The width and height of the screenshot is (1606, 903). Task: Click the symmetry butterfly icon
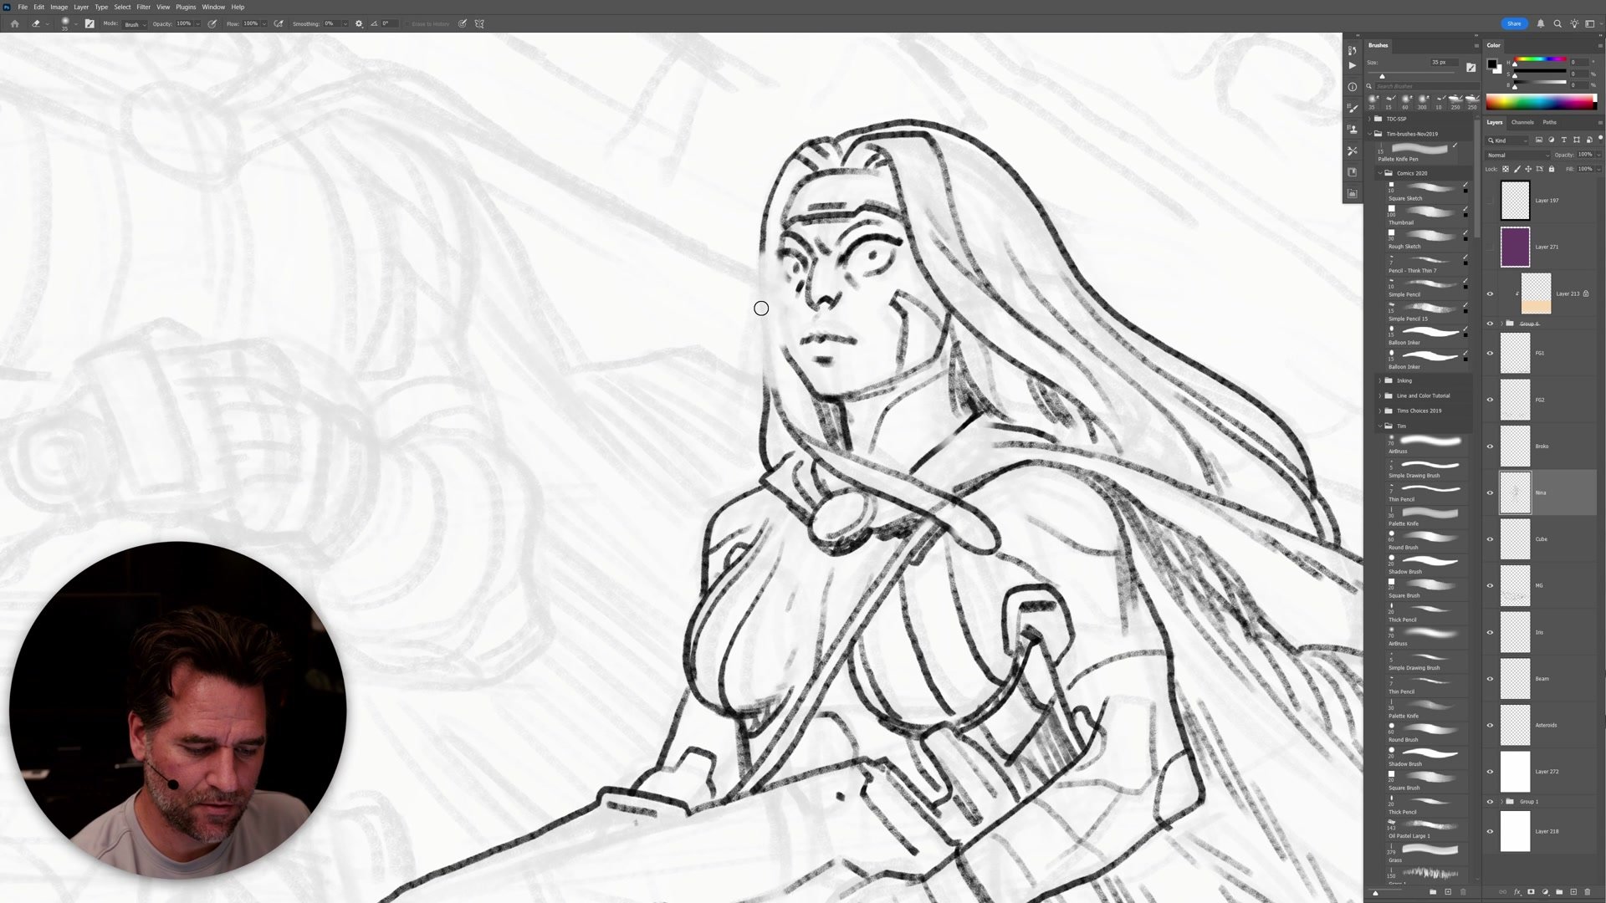[479, 23]
